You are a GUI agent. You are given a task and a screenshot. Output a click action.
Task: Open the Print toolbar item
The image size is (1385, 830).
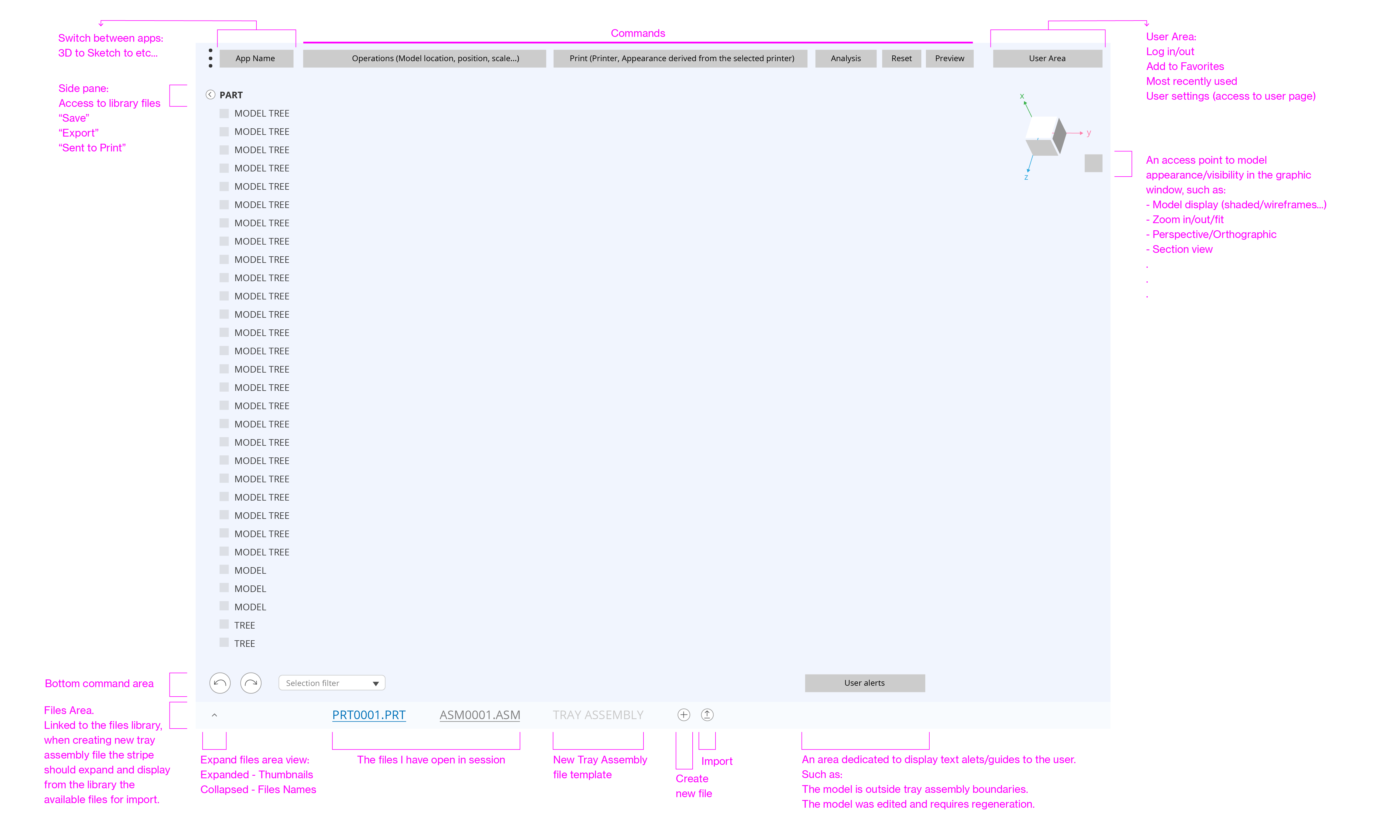click(x=680, y=58)
